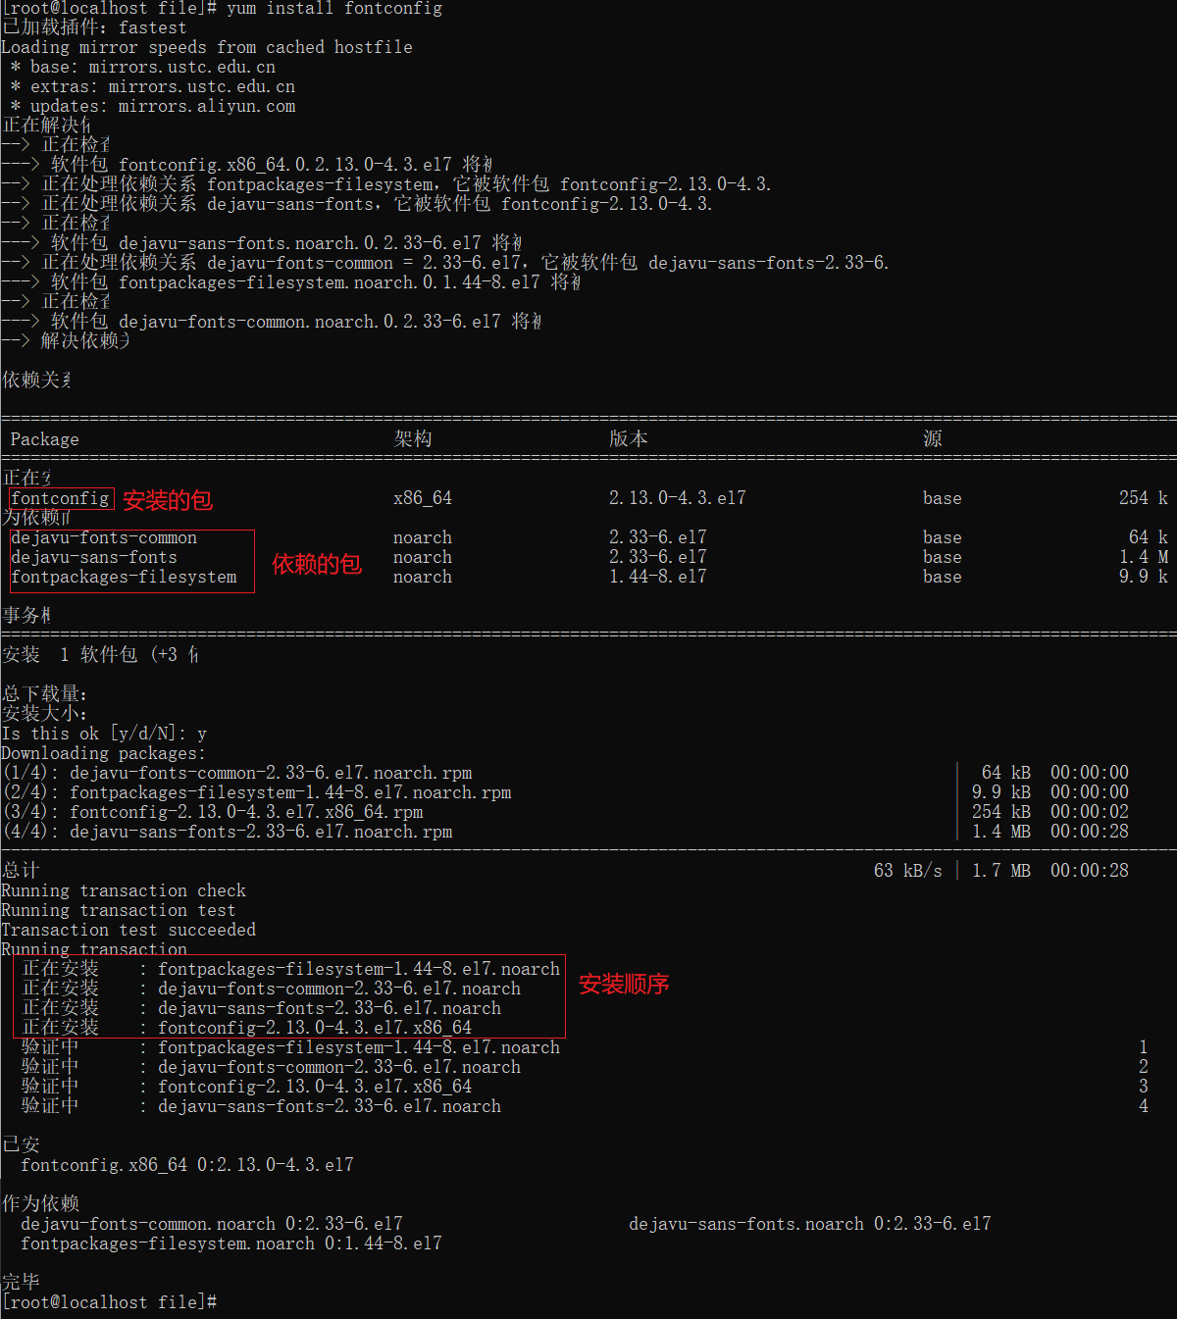Select the Transaction test succeeded line
The width and height of the screenshot is (1177, 1319).
point(128,930)
